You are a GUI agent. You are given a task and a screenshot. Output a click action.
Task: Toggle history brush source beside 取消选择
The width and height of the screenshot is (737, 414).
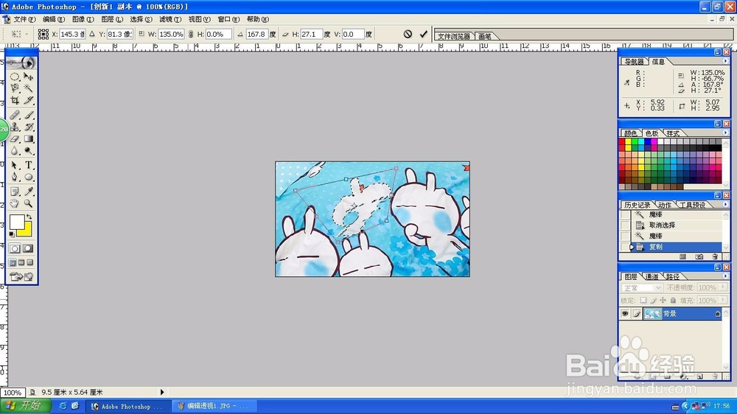coord(625,225)
